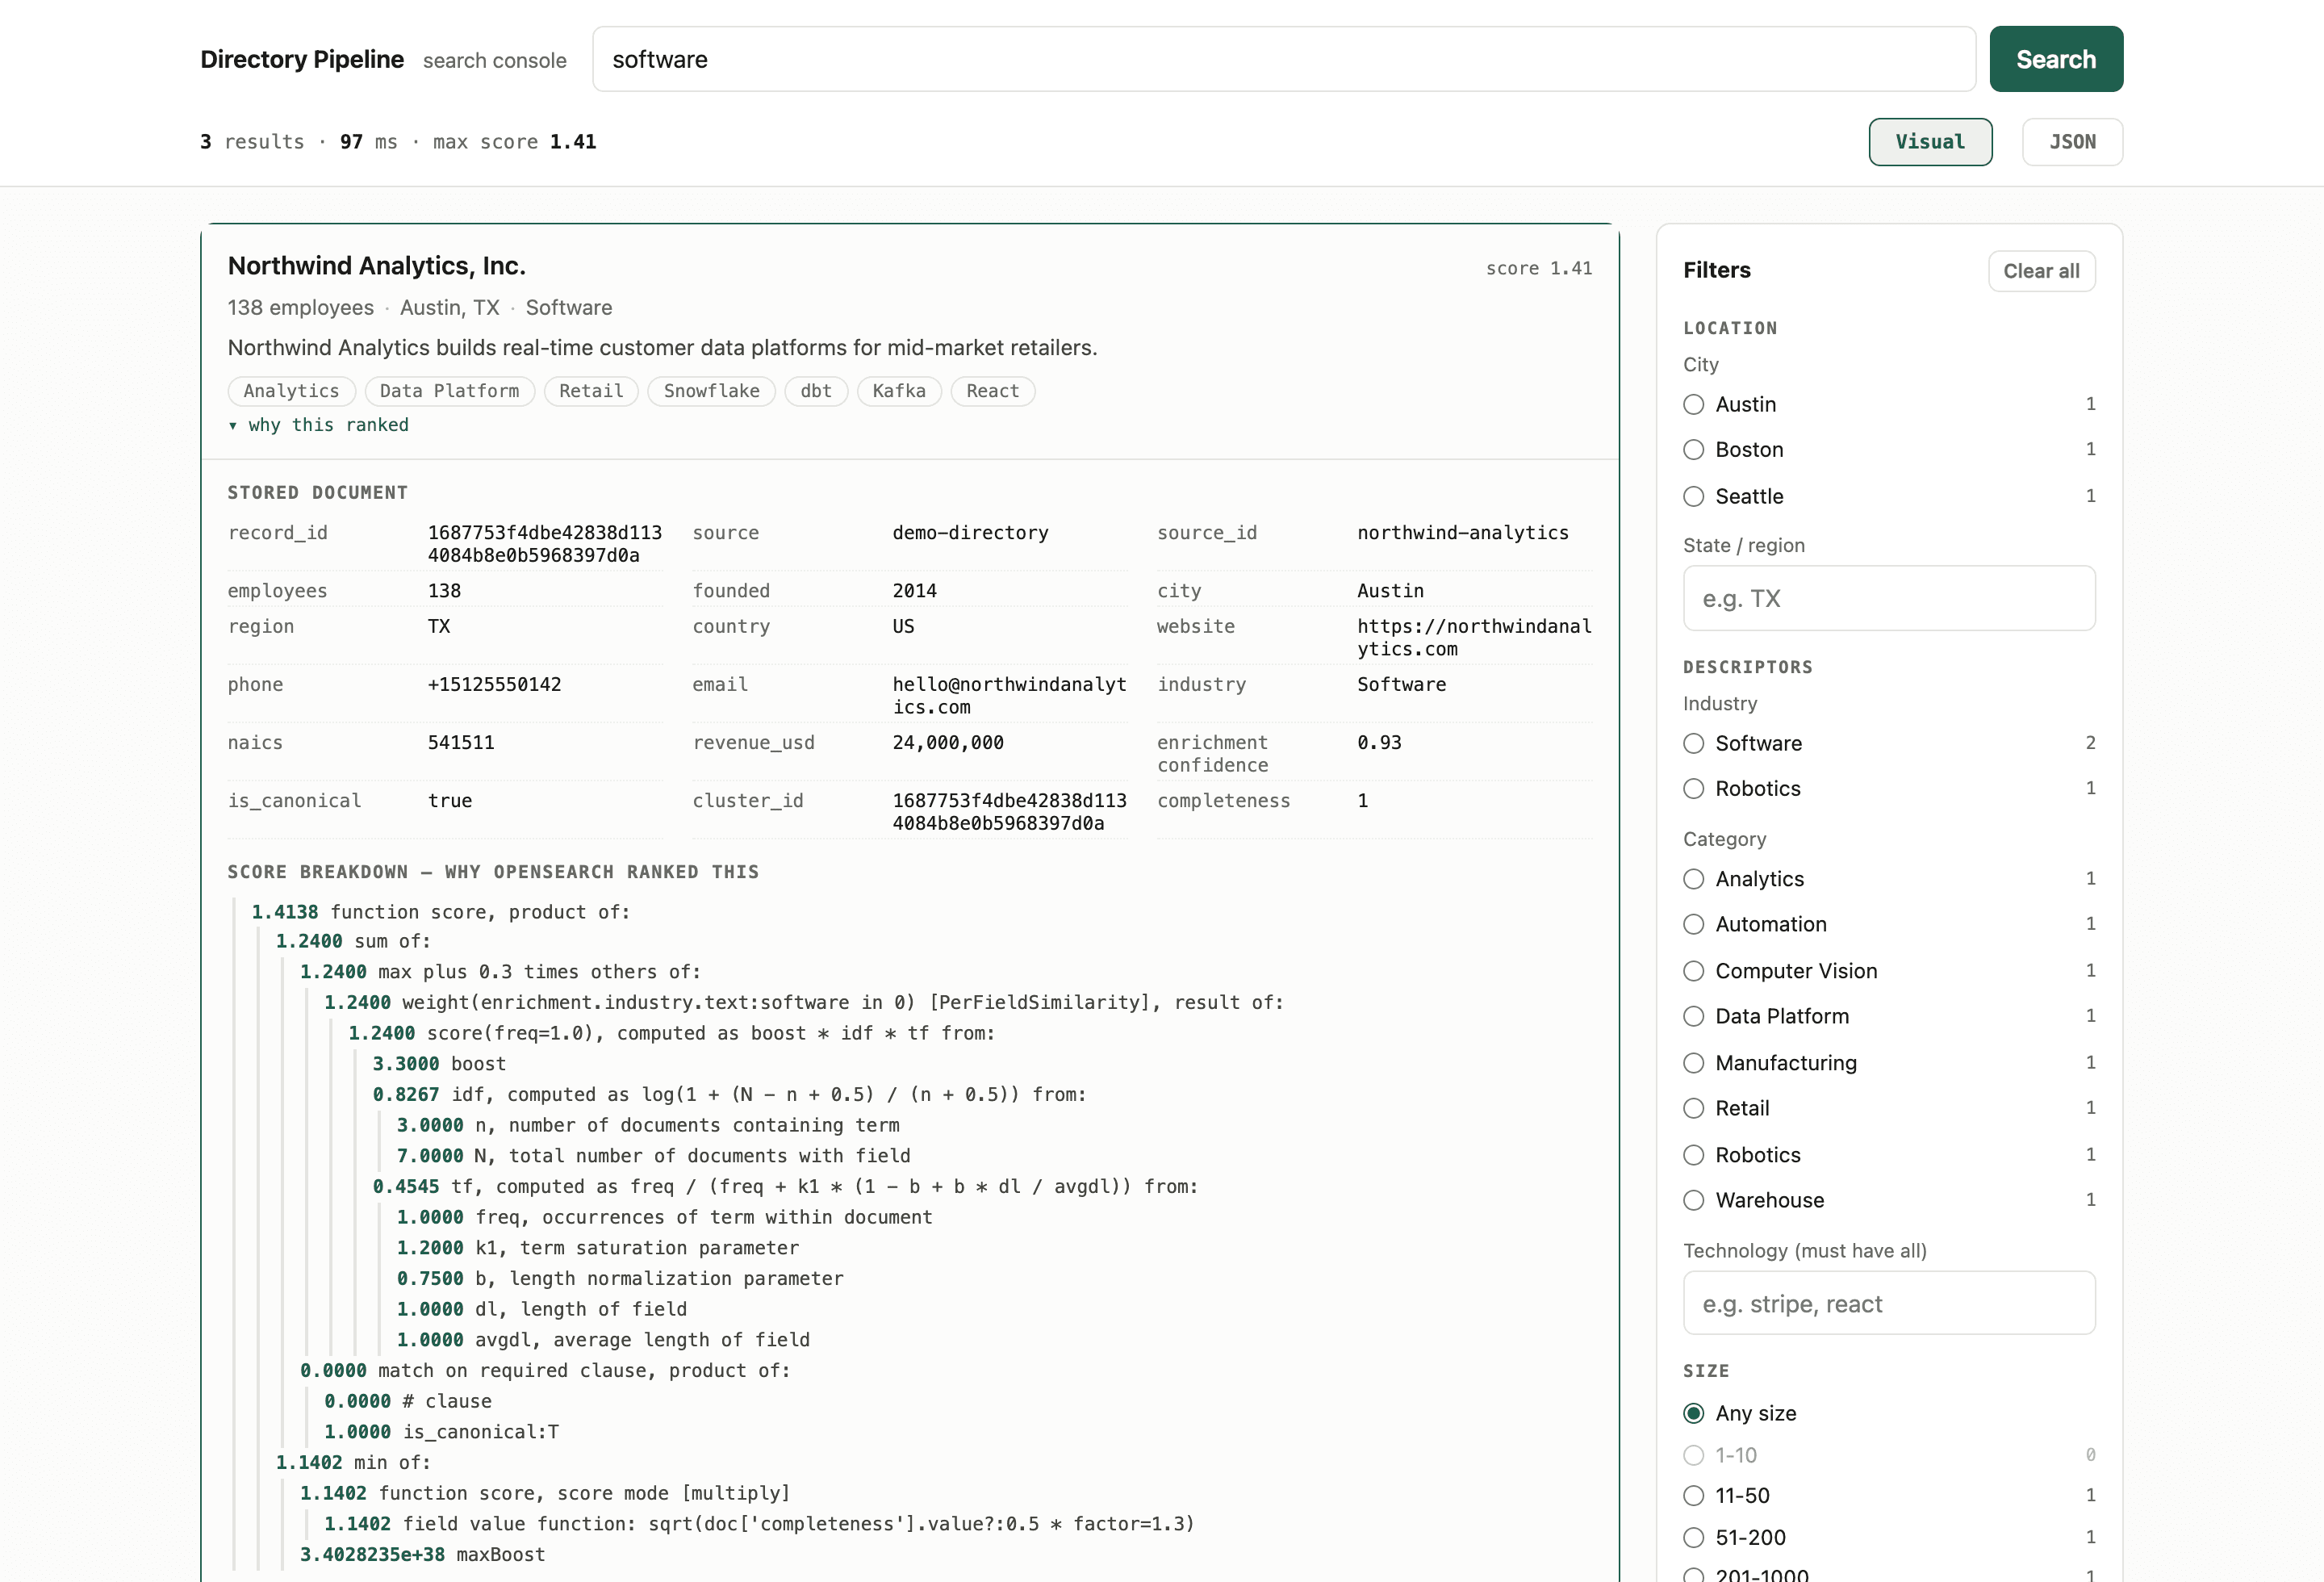2324x1582 pixels.
Task: Click the website value https://northwindanalytics.com
Action: tap(1474, 637)
